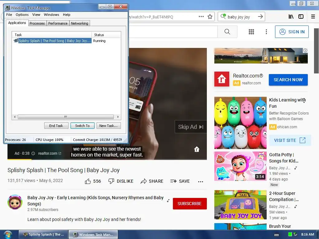Open the balloon colors ad thumbnail
The height and width of the screenshot is (239, 319).
pos(240,123)
